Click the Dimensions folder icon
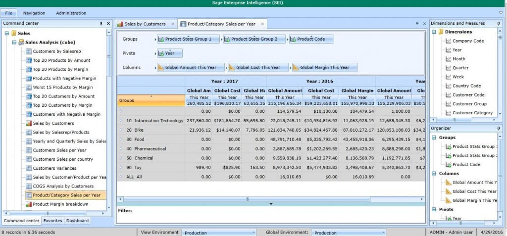The image size is (507, 236). 441,32
